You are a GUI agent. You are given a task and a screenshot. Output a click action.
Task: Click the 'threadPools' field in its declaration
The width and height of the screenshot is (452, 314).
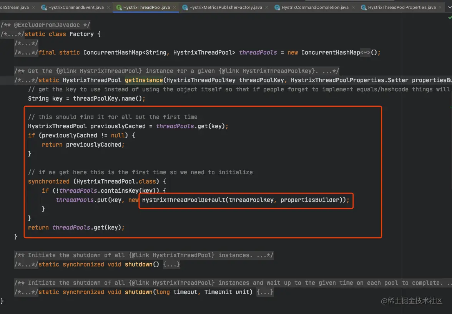click(x=258, y=52)
